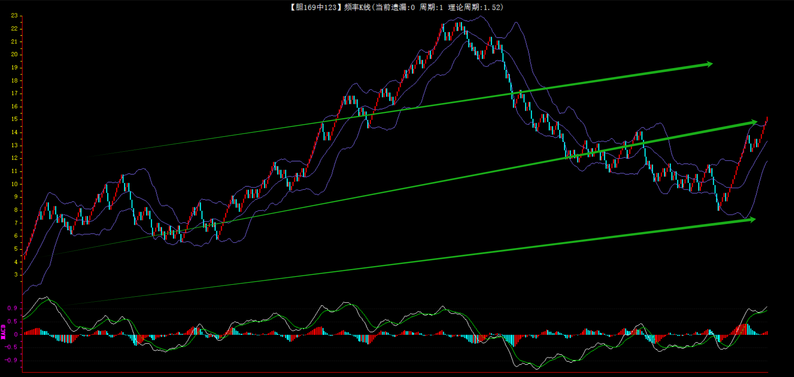
Task: Click the 胆169中123 text in the title
Action: point(314,7)
